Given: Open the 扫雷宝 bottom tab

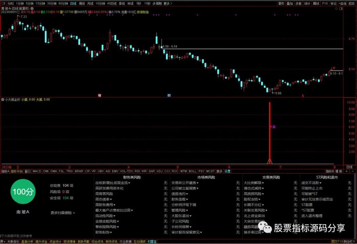Looking at the screenshot, I should 152,241.
